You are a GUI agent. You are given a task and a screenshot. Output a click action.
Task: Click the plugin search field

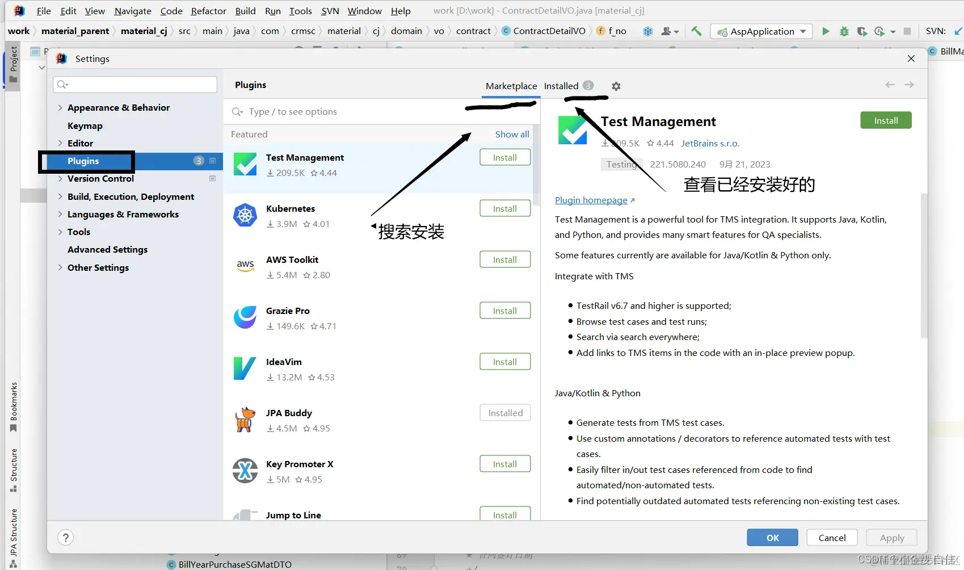click(x=380, y=112)
